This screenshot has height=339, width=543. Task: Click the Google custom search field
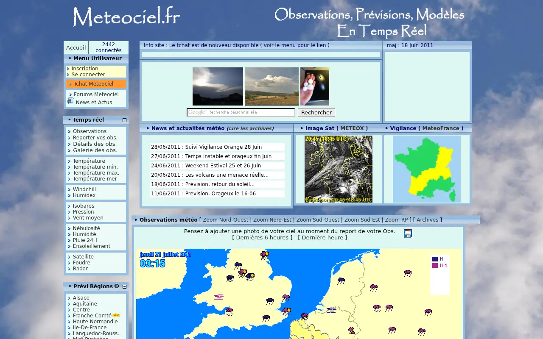pos(241,112)
